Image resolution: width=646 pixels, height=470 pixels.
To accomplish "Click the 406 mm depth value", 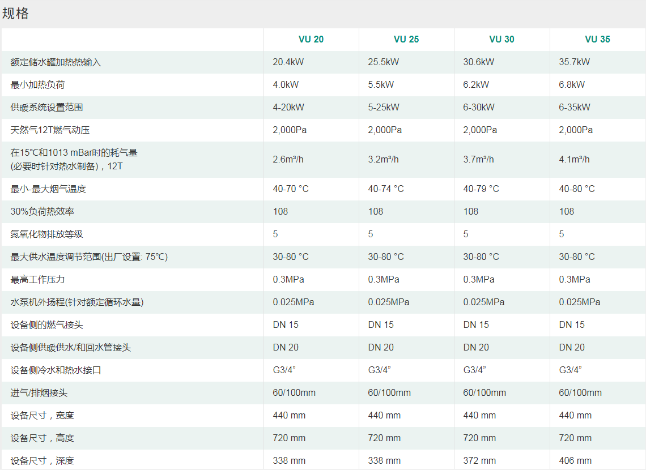I will click(575, 460).
